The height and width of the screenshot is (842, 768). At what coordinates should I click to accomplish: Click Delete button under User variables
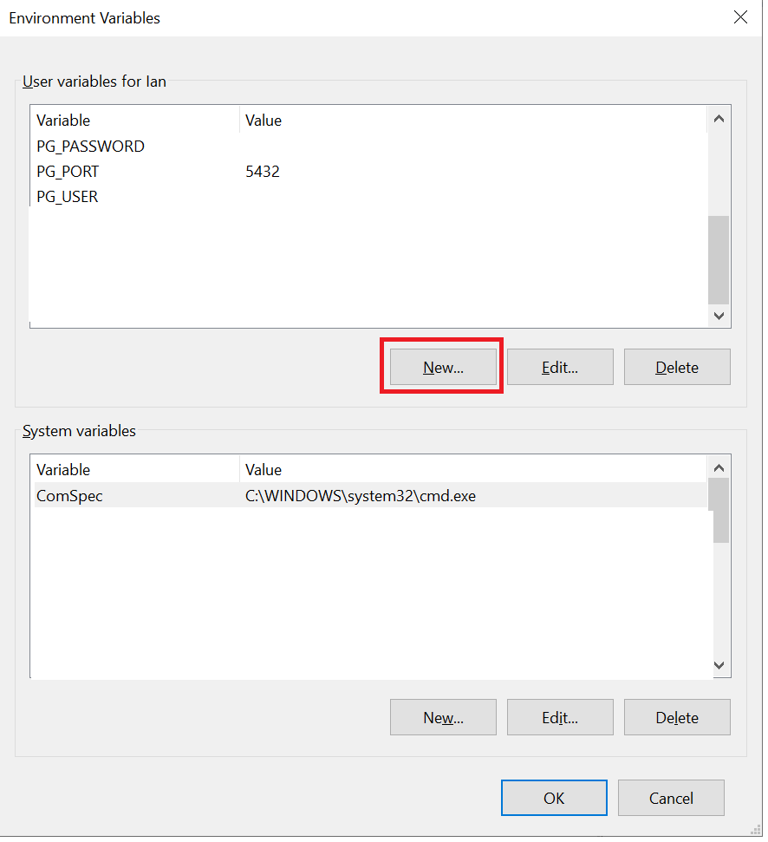677,367
